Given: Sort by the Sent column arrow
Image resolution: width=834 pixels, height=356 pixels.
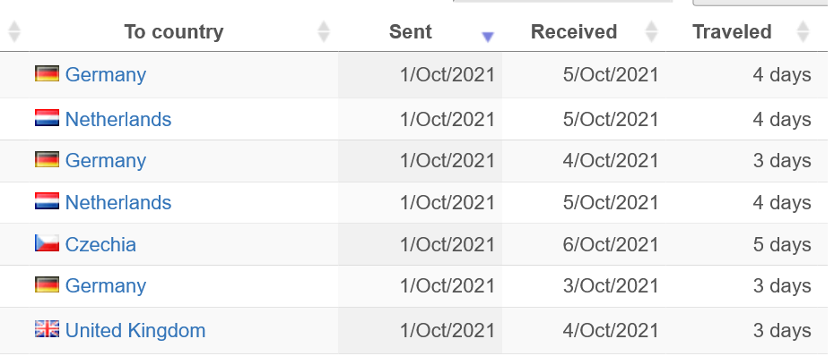Looking at the screenshot, I should (x=487, y=37).
